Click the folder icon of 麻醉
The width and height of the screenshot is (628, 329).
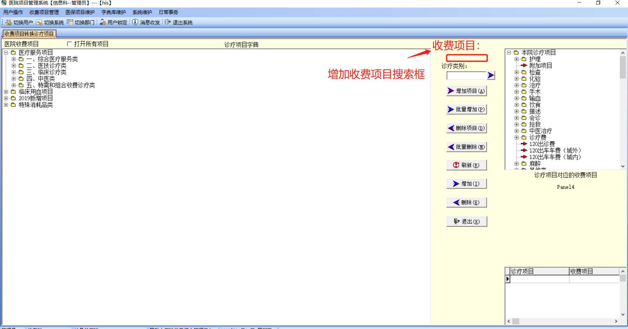click(524, 164)
